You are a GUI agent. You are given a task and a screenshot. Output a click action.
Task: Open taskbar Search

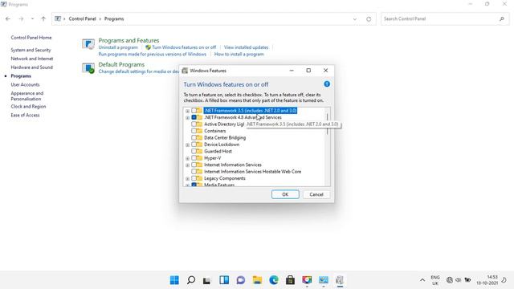point(191,280)
